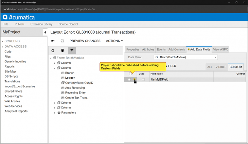Click the Auto Reversing field icon
The height and width of the screenshot is (144, 248).
[x=63, y=88]
